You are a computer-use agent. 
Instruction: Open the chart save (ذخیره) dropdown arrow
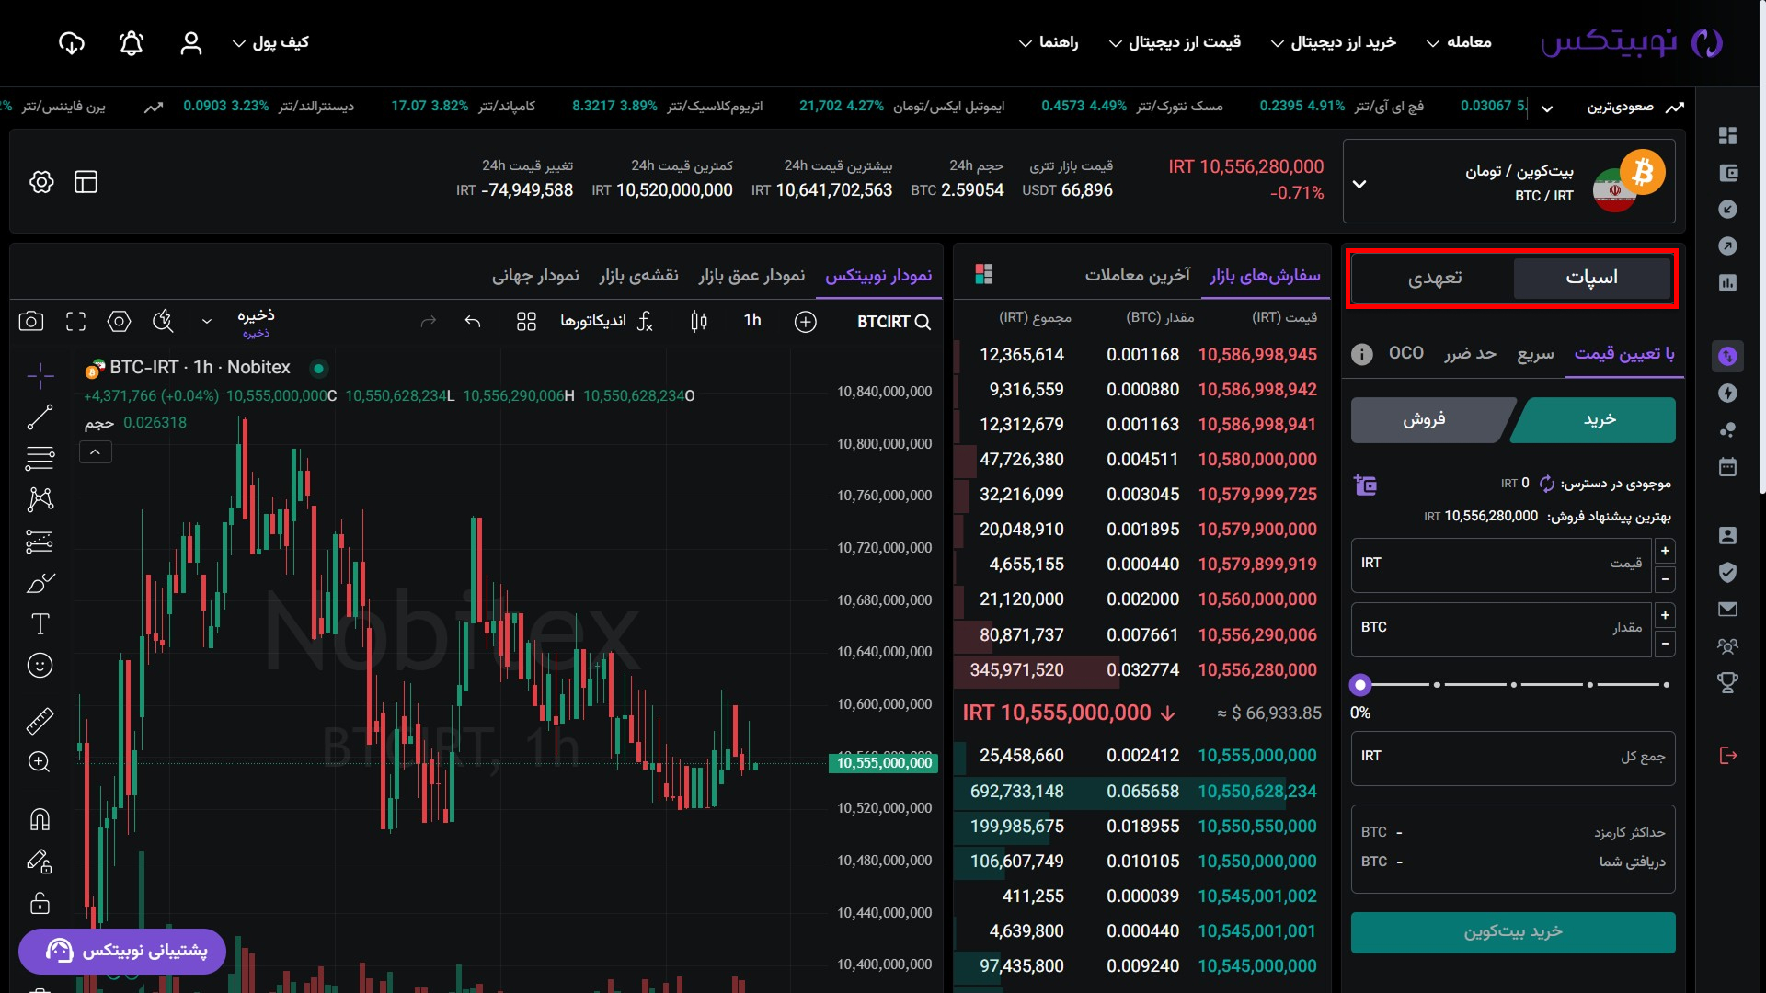[207, 322]
